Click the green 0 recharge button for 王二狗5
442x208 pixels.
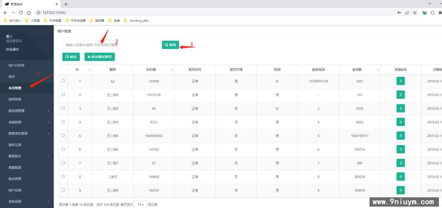pyautogui.click(x=401, y=136)
